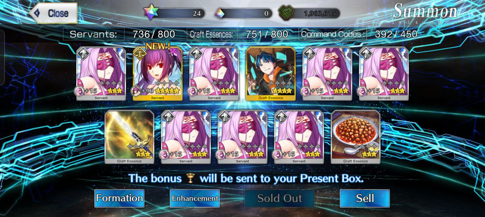This screenshot has width=485, height=217.
Task: Select the middle Servant card in the bottom row
Action: point(242,137)
